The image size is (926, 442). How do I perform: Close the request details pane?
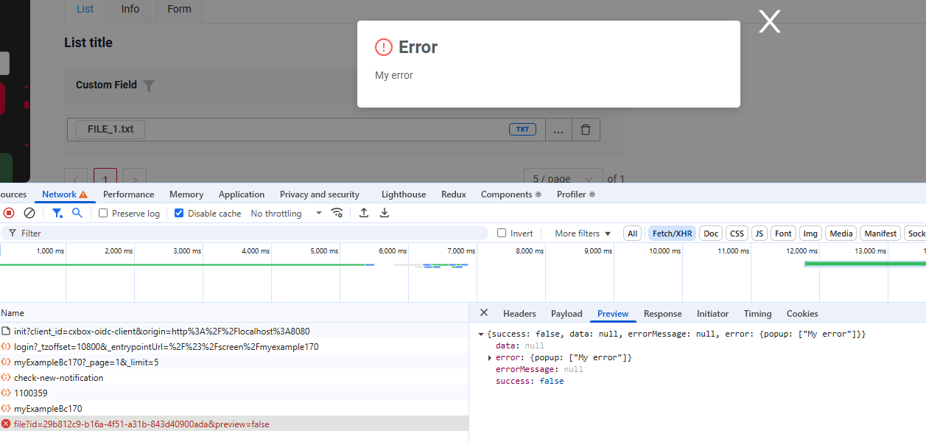tap(484, 313)
